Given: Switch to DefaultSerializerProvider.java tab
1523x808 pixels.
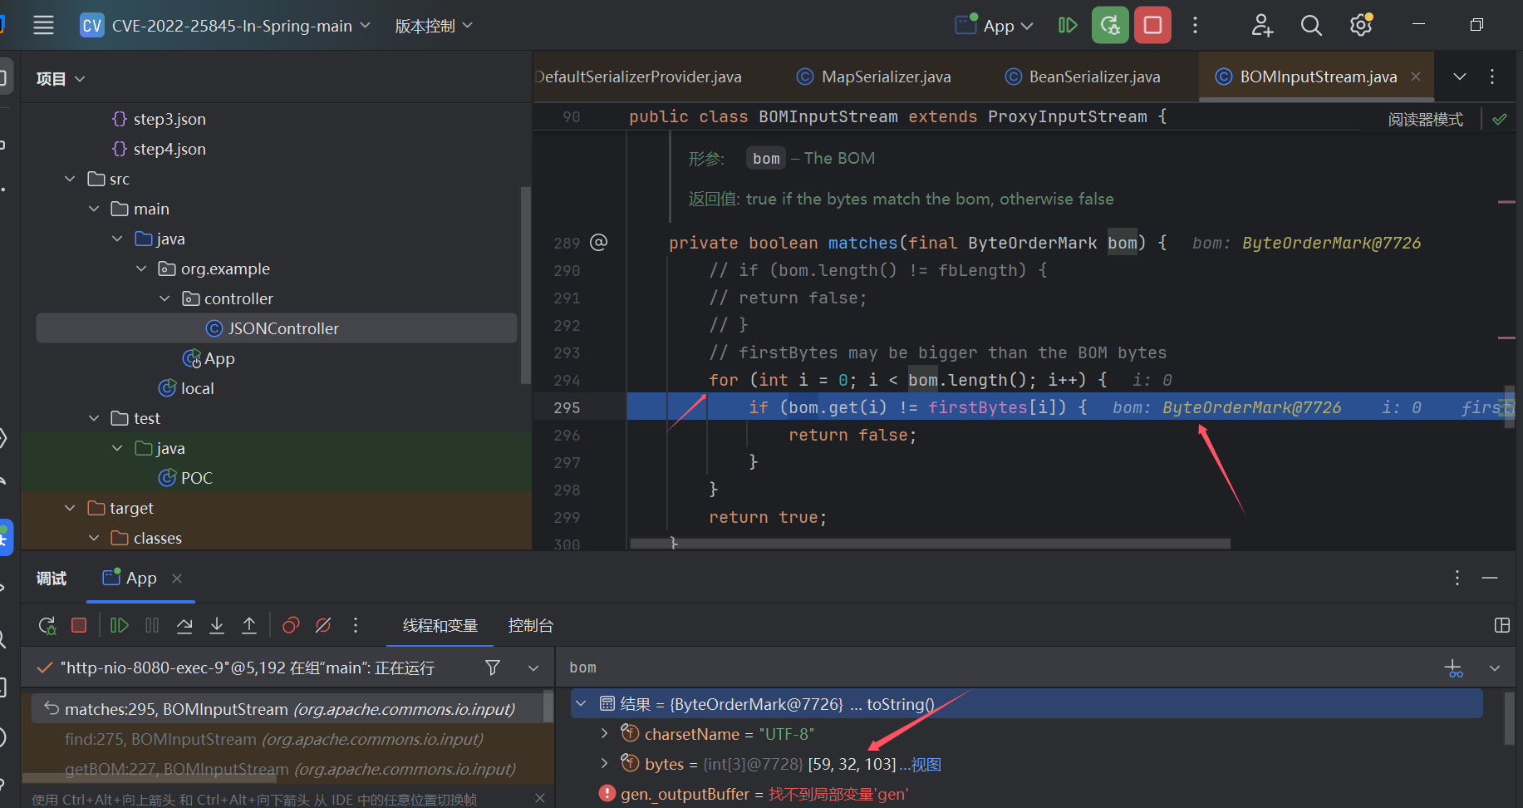Looking at the screenshot, I should (x=639, y=76).
